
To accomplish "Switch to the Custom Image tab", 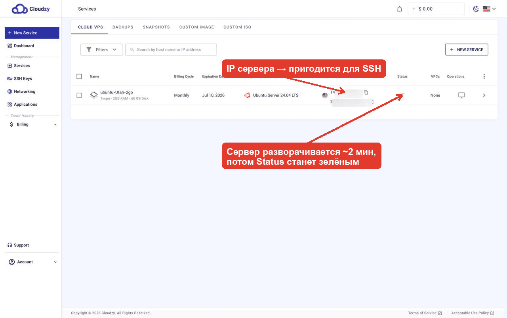I will [196, 27].
